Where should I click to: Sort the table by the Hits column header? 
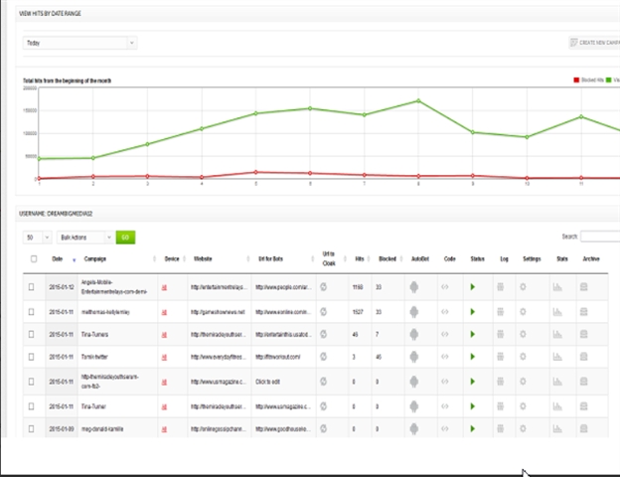359,258
